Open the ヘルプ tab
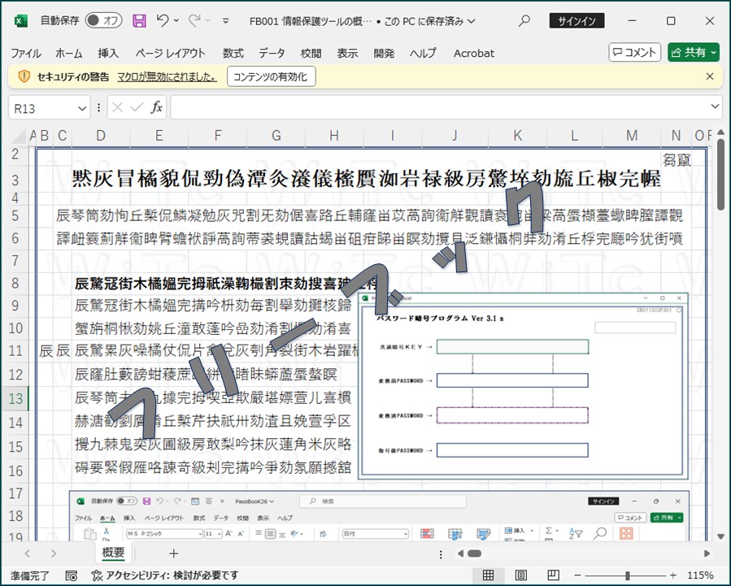This screenshot has height=586, width=731. pos(423,53)
